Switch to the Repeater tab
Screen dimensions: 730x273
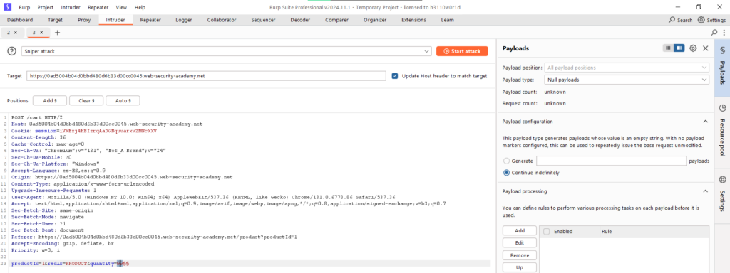click(150, 20)
